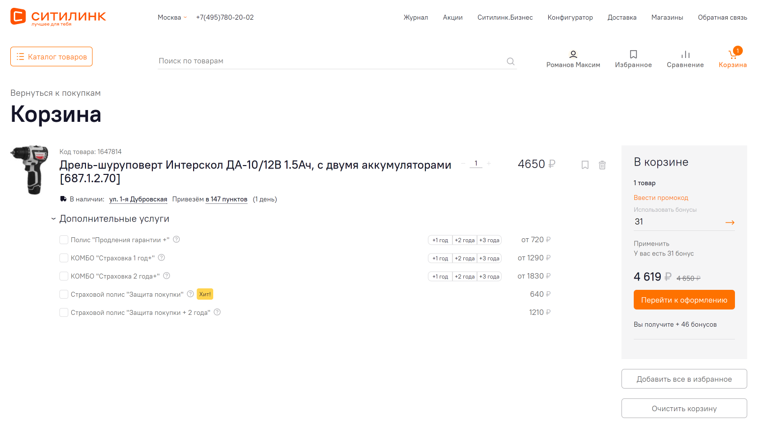This screenshot has width=760, height=421.
Task: Show help for КОМБО "Страховка 2 года+"
Action: point(167,276)
